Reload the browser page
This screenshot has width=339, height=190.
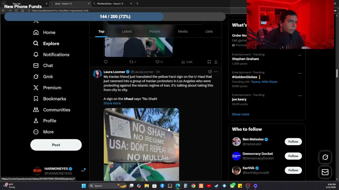16,11
